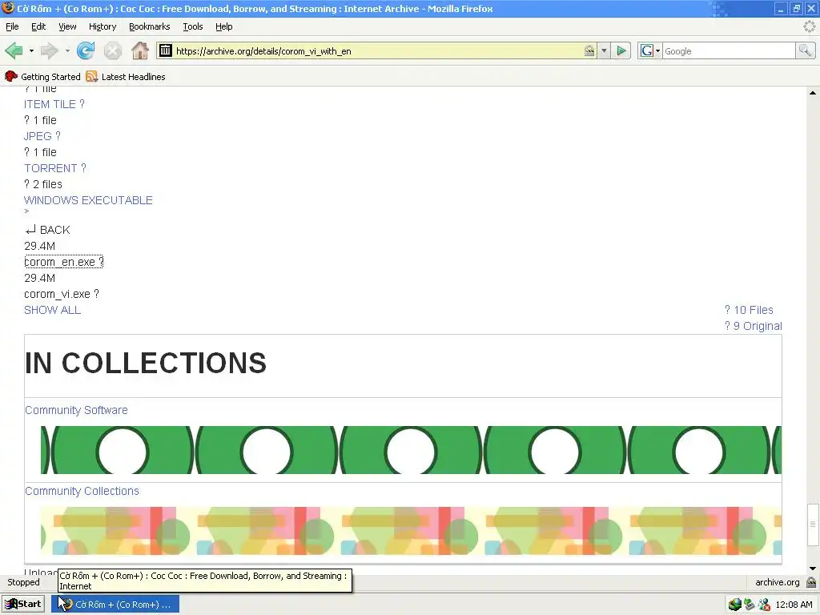Click the Internet Archive site favicon
Image resolution: width=820 pixels, height=615 pixels.
click(x=165, y=50)
